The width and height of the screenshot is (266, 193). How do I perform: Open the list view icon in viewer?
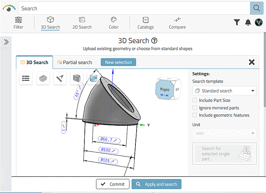[x=26, y=78]
